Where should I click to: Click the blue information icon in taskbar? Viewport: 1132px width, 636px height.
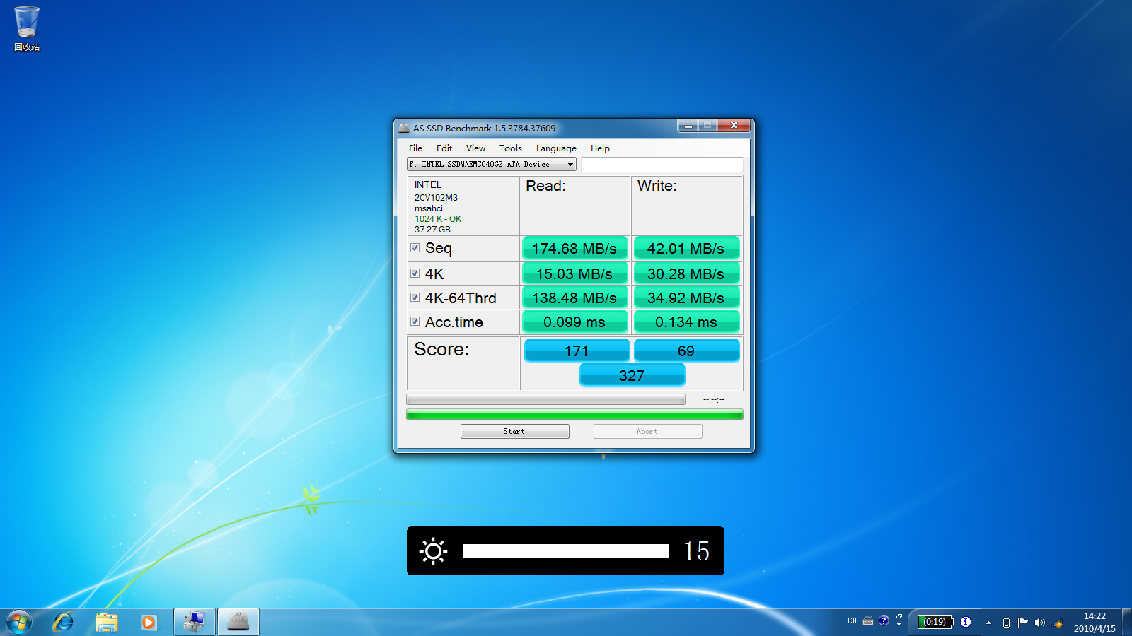[x=966, y=622]
